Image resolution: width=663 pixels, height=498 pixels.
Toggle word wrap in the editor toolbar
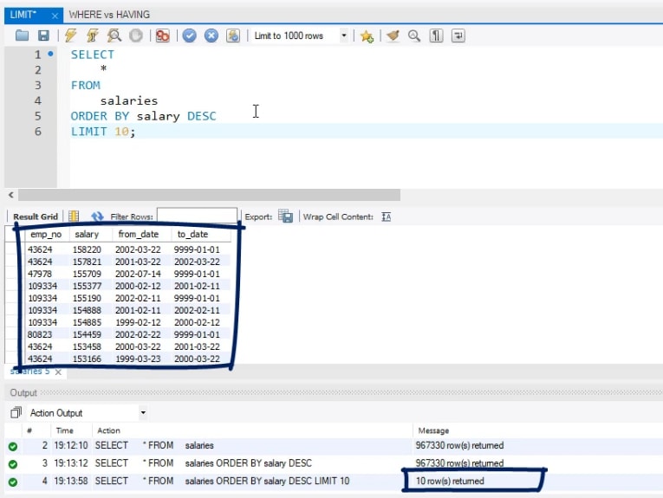click(x=458, y=36)
